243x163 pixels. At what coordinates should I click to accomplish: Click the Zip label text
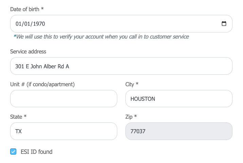[x=129, y=117]
